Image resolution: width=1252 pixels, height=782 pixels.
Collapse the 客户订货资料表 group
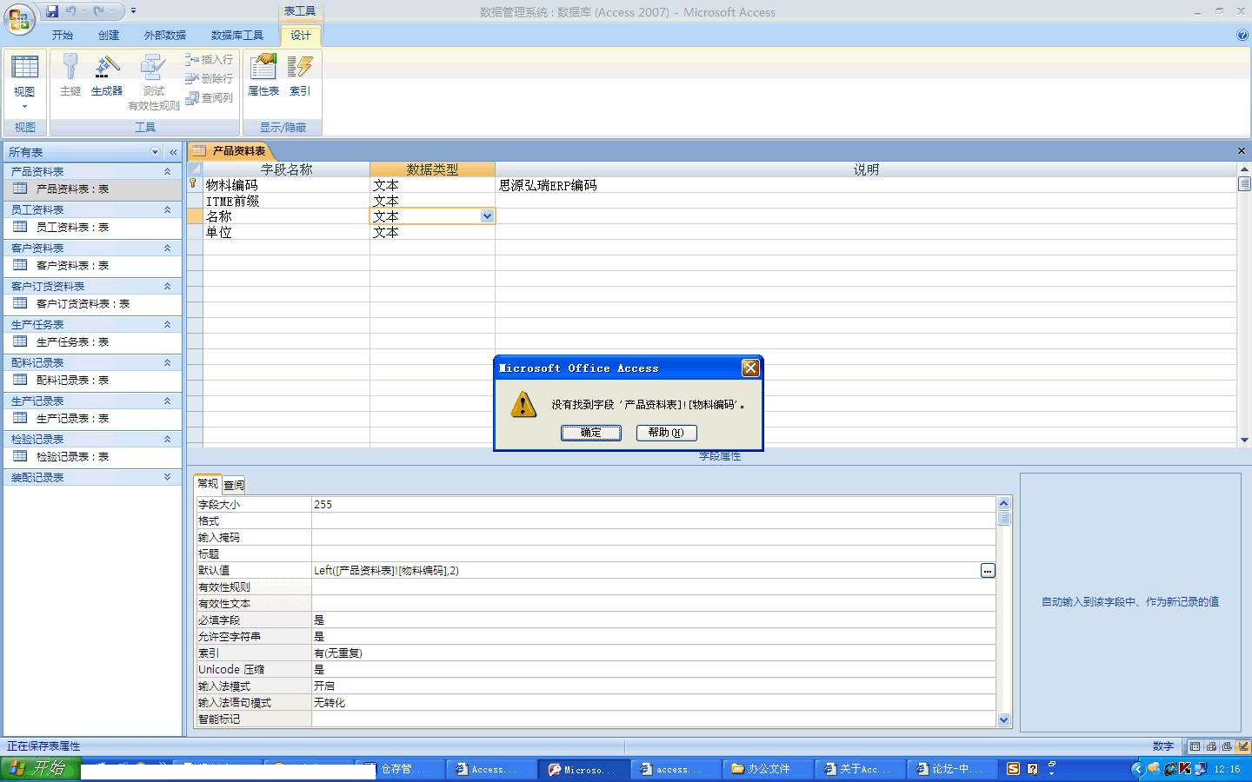point(167,286)
